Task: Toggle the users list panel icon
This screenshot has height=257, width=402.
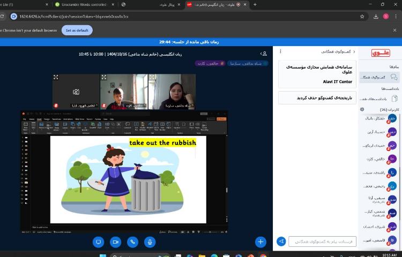Action: tap(264, 54)
